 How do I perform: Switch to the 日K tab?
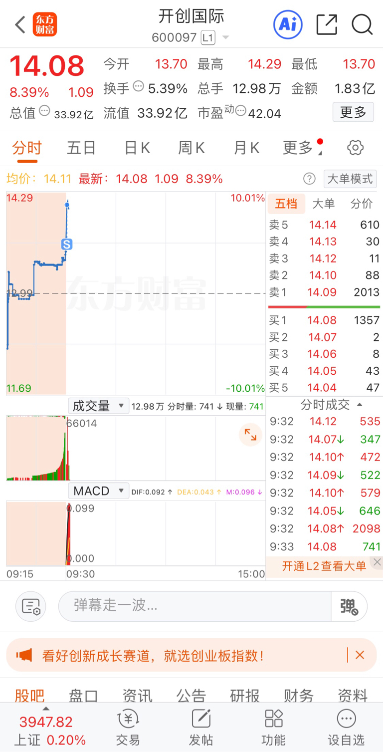click(137, 148)
